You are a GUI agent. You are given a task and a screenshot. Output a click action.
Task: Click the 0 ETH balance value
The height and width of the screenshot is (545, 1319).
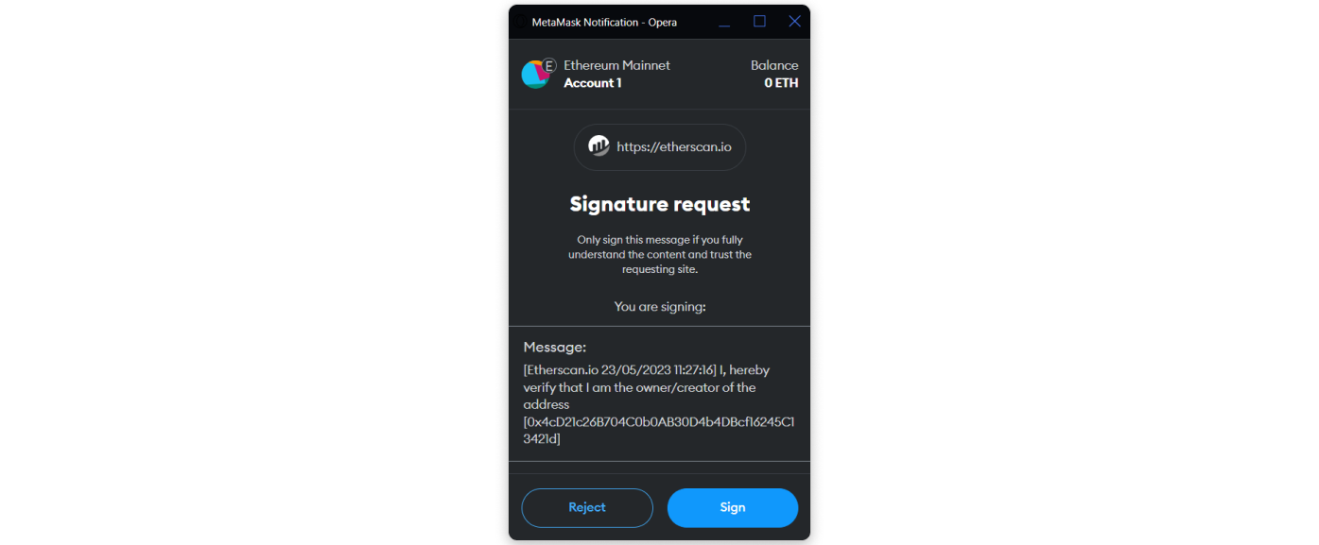pos(781,83)
